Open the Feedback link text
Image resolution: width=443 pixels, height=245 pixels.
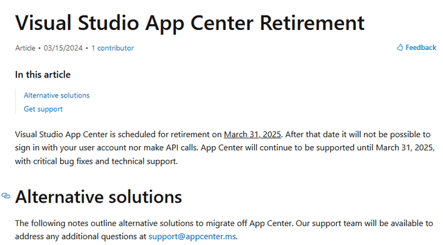421,47
